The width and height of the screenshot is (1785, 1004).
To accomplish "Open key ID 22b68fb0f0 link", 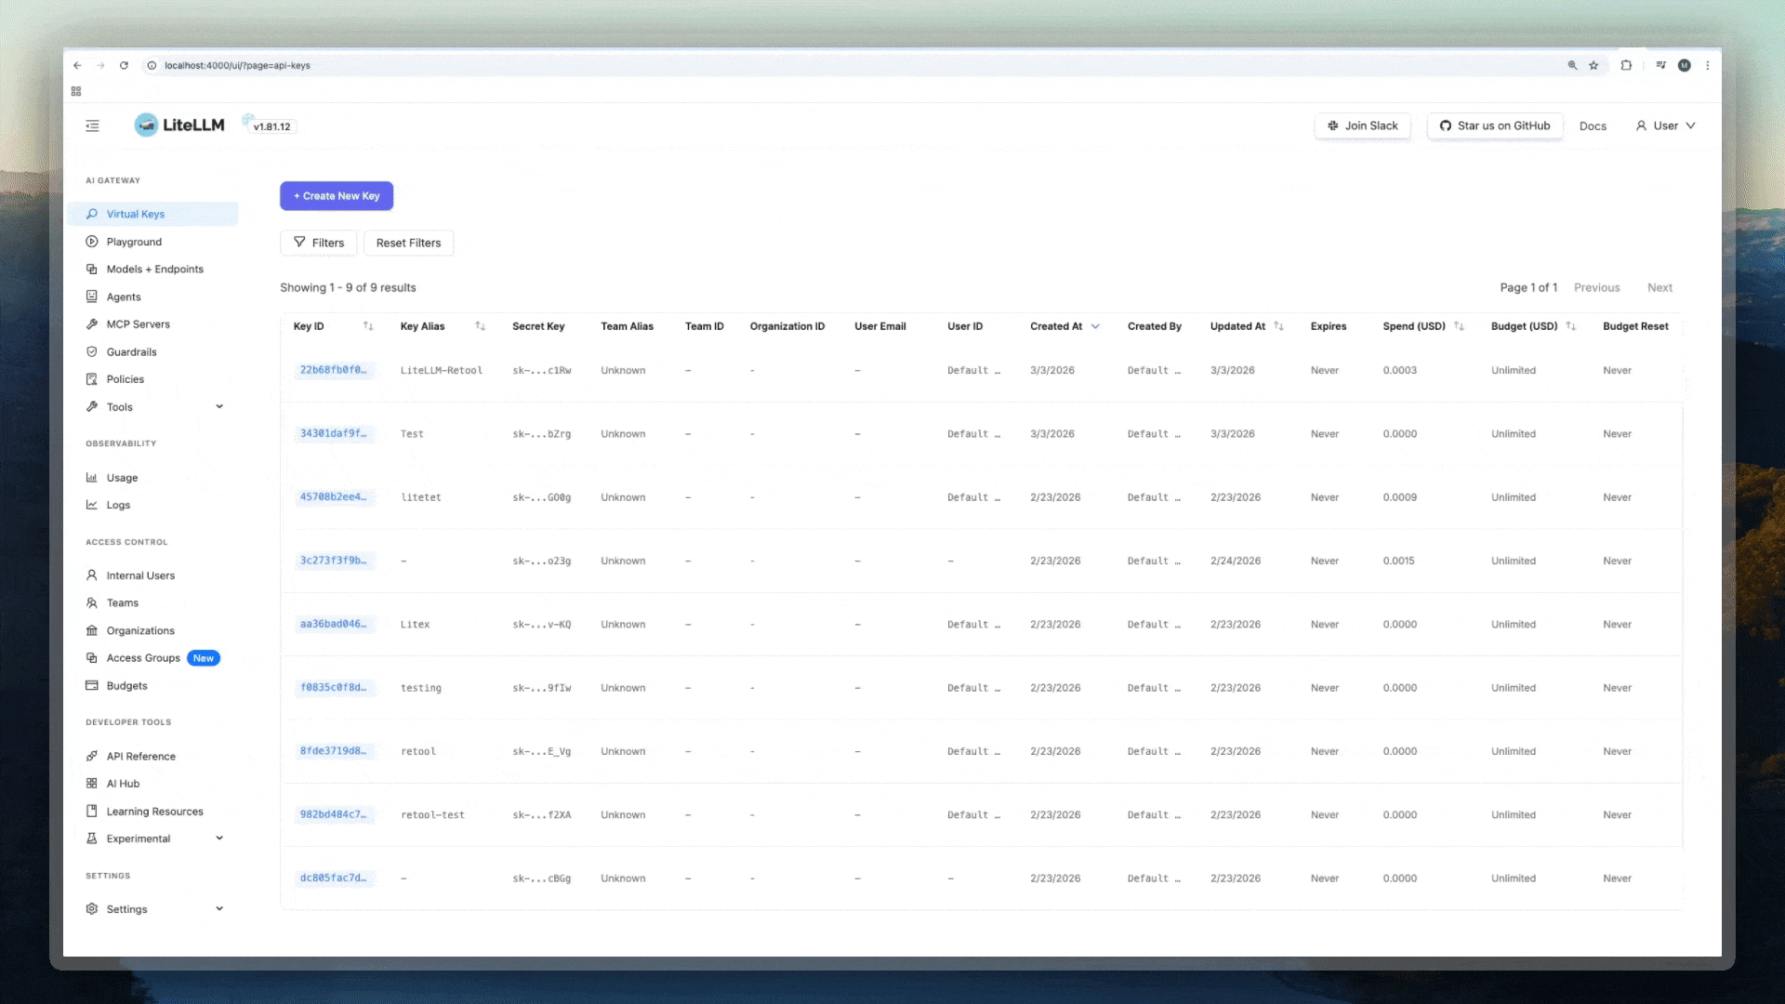I will pos(333,370).
